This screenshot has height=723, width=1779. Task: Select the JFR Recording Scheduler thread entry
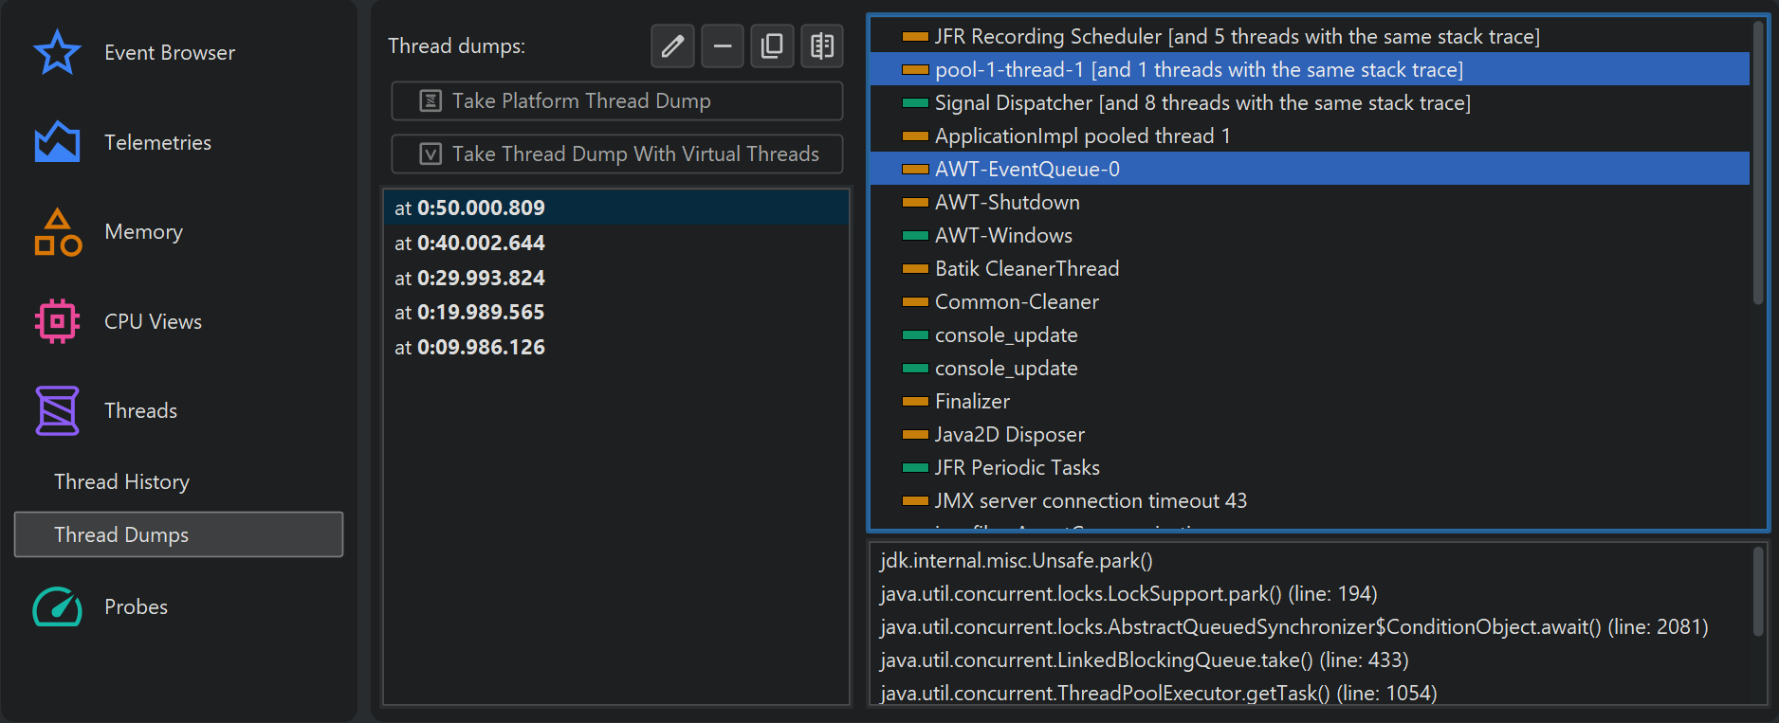[1237, 36]
